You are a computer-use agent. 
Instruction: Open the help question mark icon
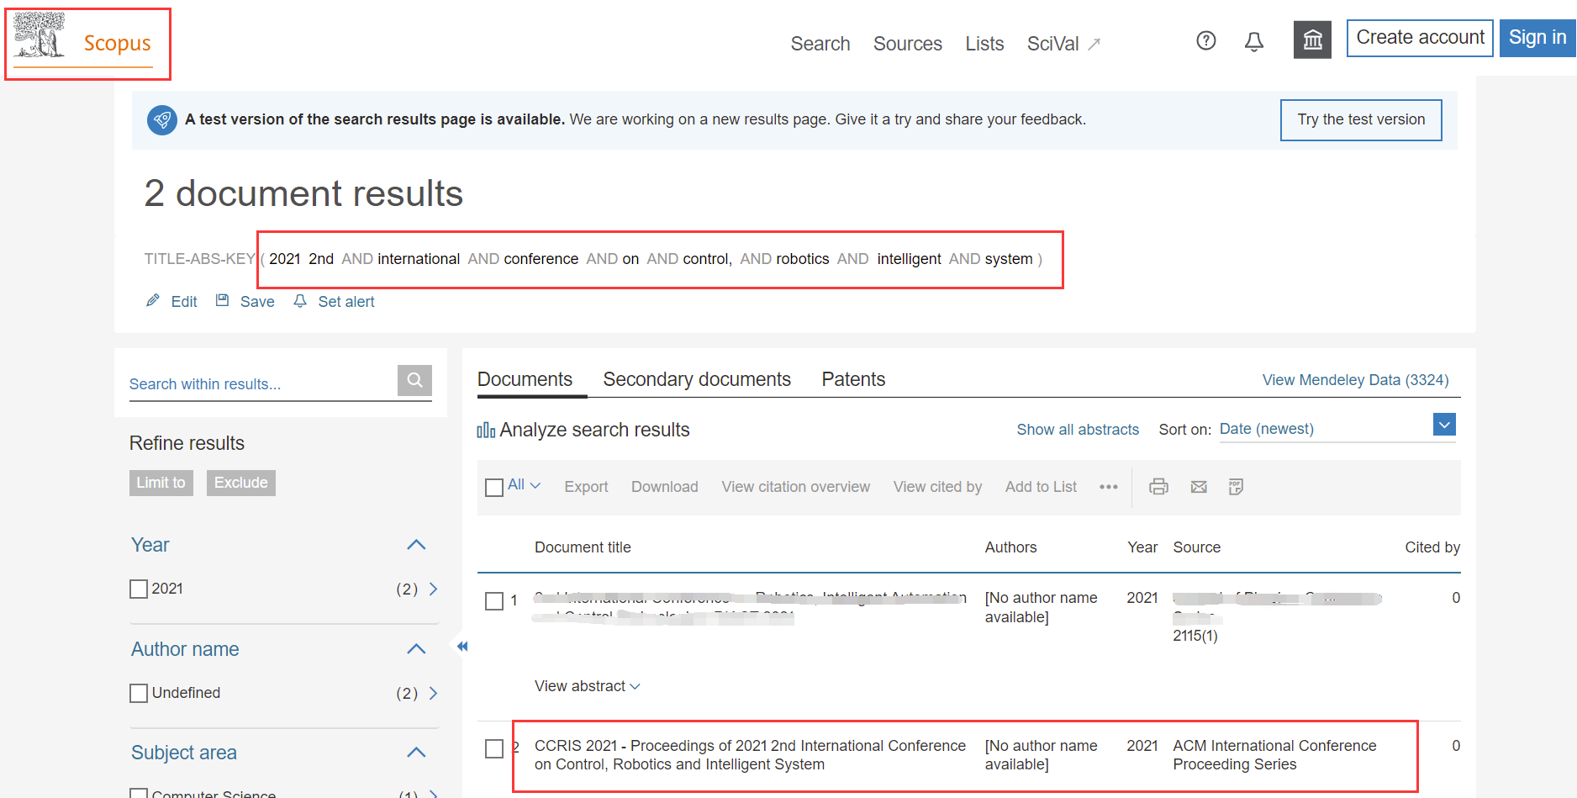coord(1206,40)
